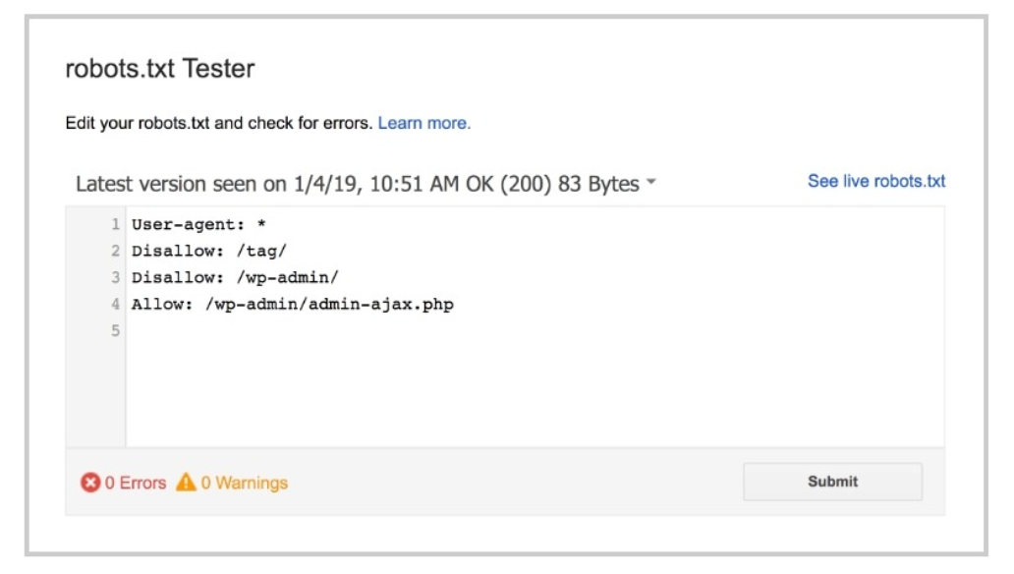Open the Learn more link
This screenshot has height=574, width=1014.
pyautogui.click(x=424, y=123)
